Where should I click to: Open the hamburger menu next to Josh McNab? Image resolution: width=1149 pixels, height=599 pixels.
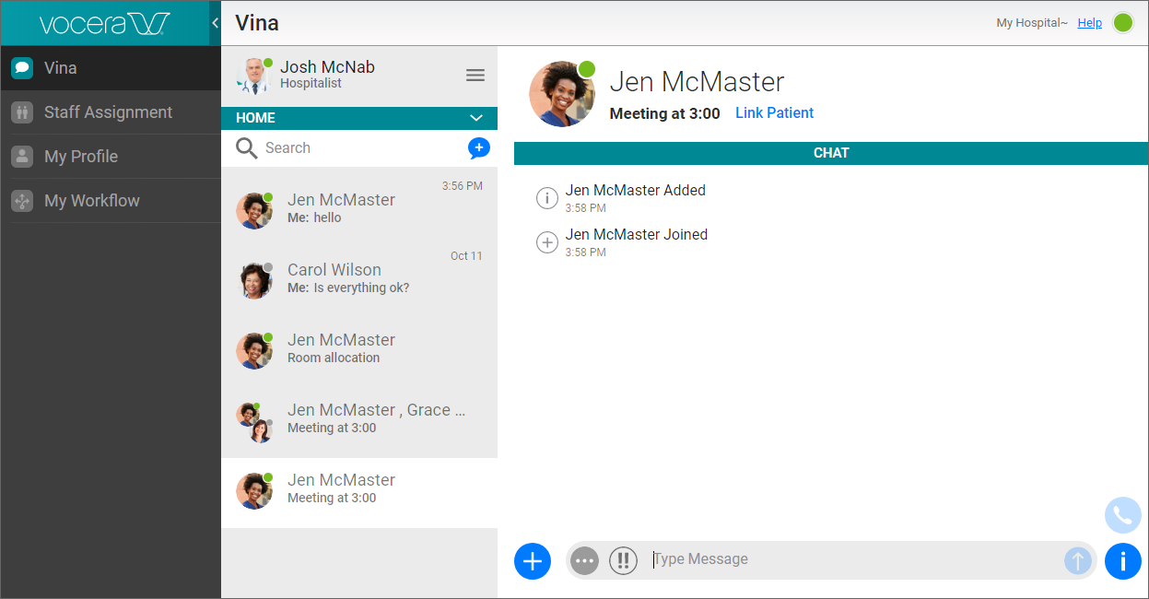pyautogui.click(x=475, y=75)
